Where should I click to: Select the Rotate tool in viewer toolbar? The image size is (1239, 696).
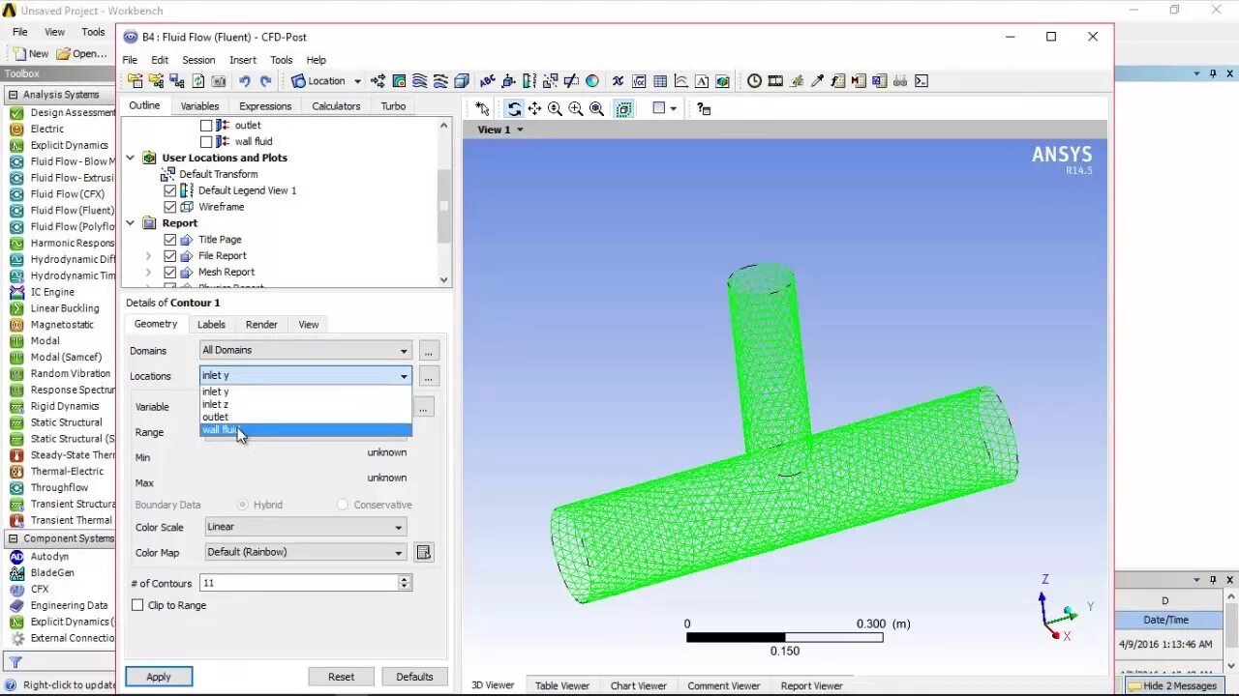(x=514, y=109)
